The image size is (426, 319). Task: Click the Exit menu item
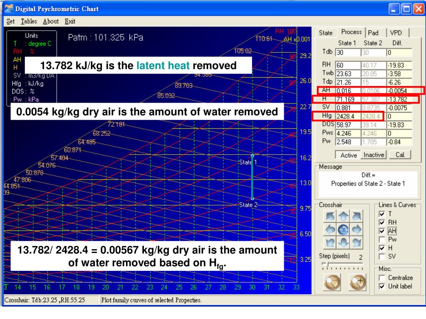tap(70, 22)
